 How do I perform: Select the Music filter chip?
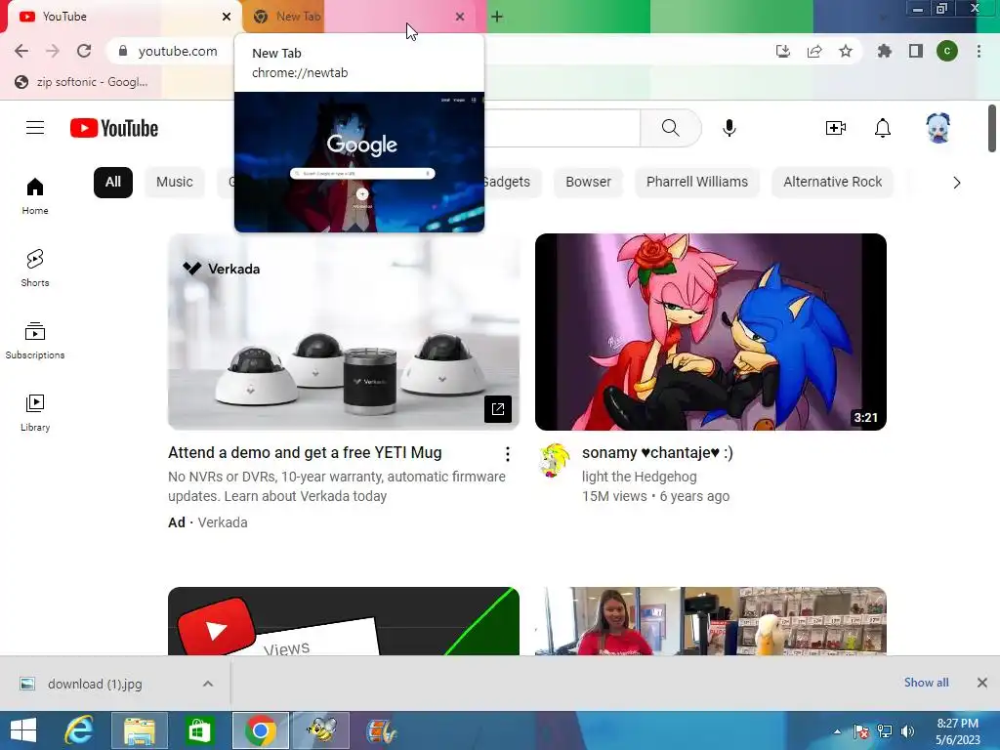174,183
